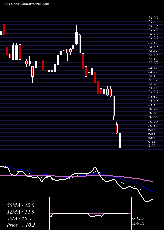Click the 12.21 price axis label
The width and height of the screenshot is (164, 230).
(153, 80)
